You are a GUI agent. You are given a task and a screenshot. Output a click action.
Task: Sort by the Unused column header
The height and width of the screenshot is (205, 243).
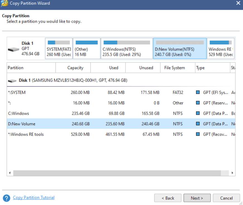click(143, 68)
